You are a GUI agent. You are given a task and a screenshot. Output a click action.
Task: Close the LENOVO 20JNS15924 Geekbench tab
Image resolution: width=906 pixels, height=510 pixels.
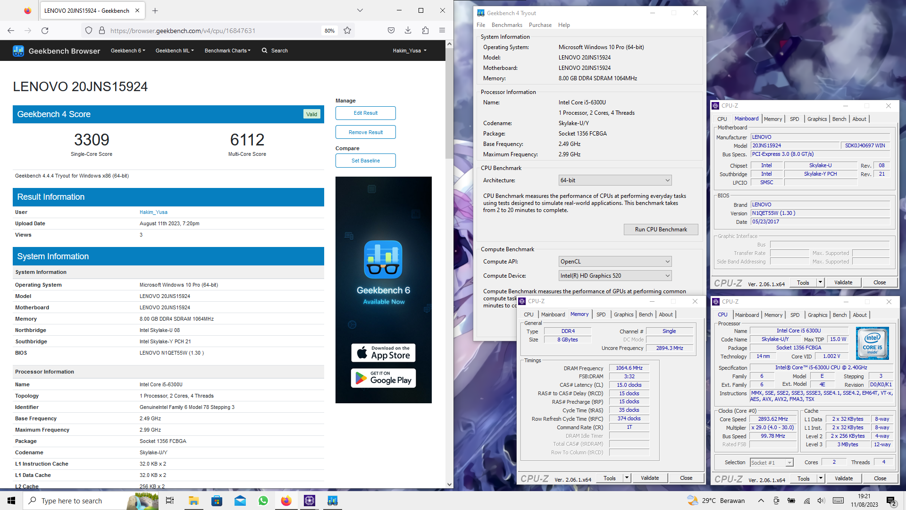(137, 10)
